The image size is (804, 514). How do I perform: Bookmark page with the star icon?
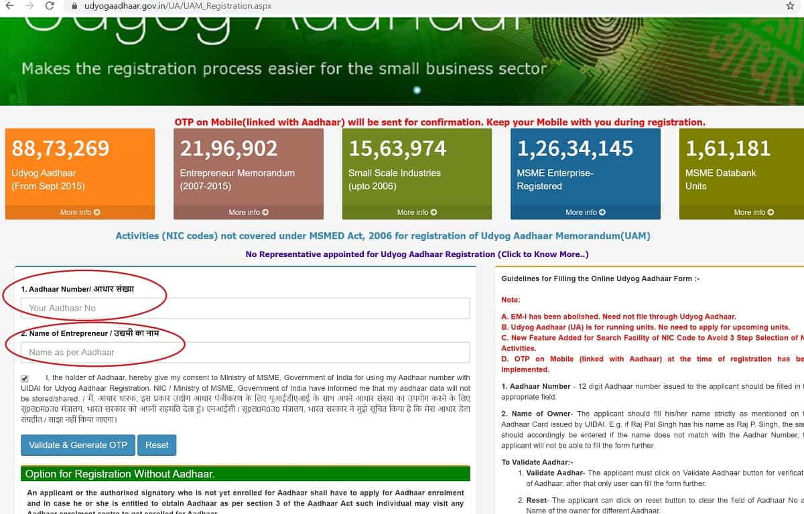[790, 6]
